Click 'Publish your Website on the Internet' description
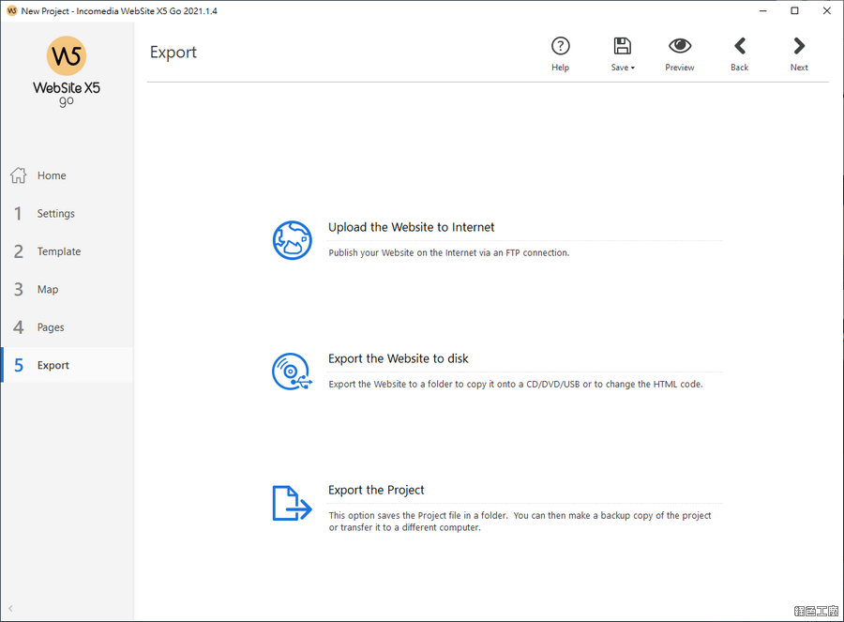This screenshot has width=844, height=622. click(449, 252)
